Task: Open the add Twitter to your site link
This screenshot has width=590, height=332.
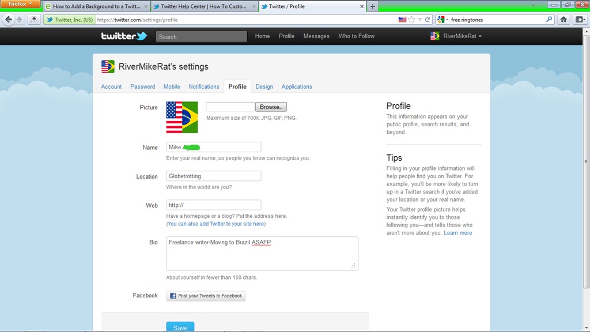Action: coord(216,224)
